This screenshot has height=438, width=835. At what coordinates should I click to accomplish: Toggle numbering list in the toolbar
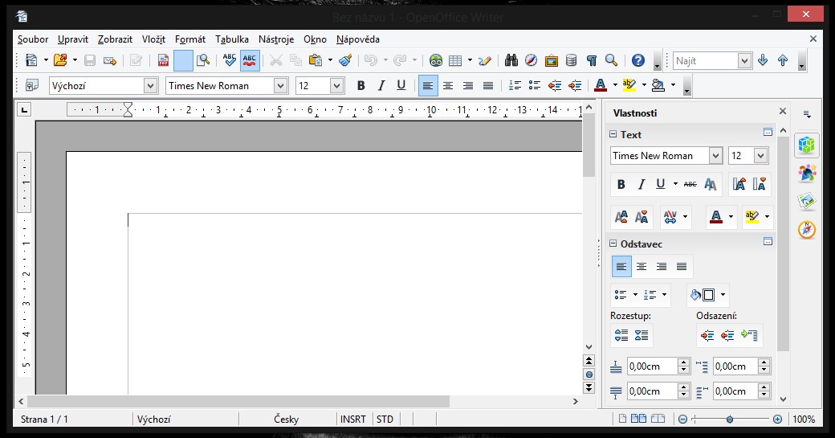coord(515,85)
